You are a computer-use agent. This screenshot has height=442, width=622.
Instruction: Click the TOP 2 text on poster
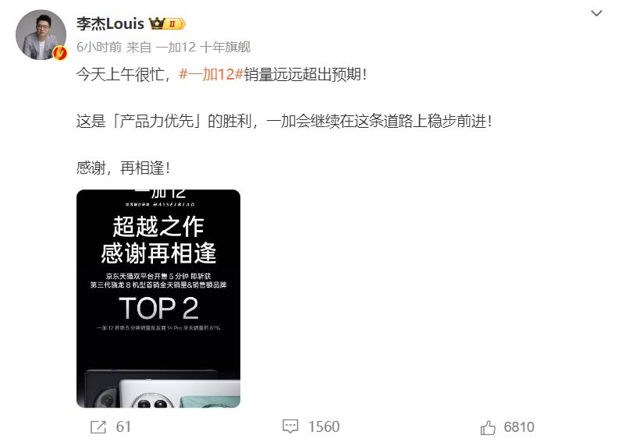click(x=158, y=309)
